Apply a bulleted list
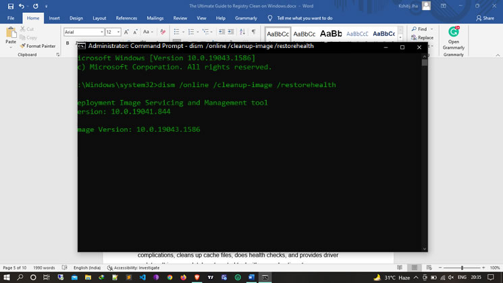Viewport: 503px width, 283px height. [x=176, y=32]
